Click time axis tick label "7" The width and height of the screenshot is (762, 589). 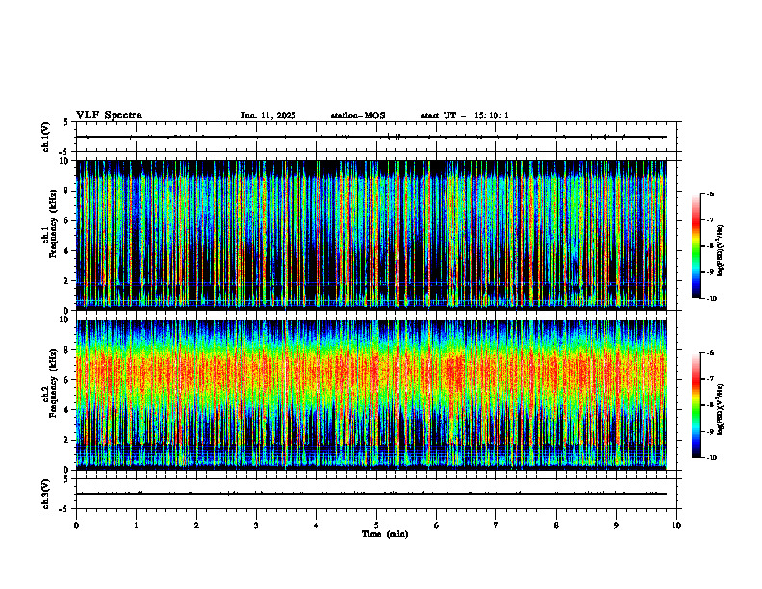pos(496,525)
